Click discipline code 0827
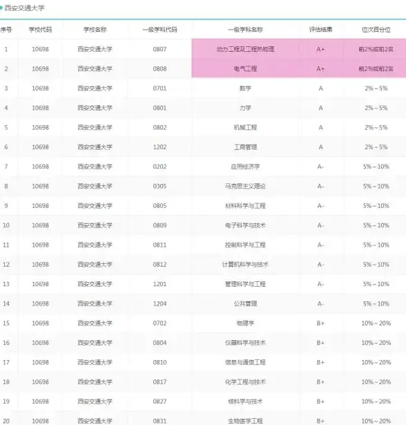The width and height of the screenshot is (406, 425). [x=159, y=402]
